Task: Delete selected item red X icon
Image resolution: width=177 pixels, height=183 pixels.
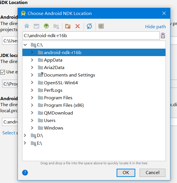Action: coord(78,26)
